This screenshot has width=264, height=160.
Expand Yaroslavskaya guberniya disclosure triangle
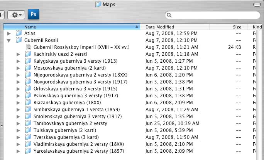pos(18,151)
